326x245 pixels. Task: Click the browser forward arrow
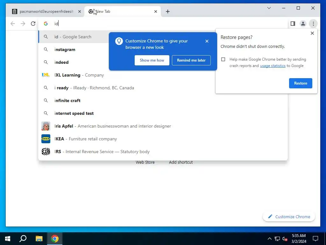23,24
